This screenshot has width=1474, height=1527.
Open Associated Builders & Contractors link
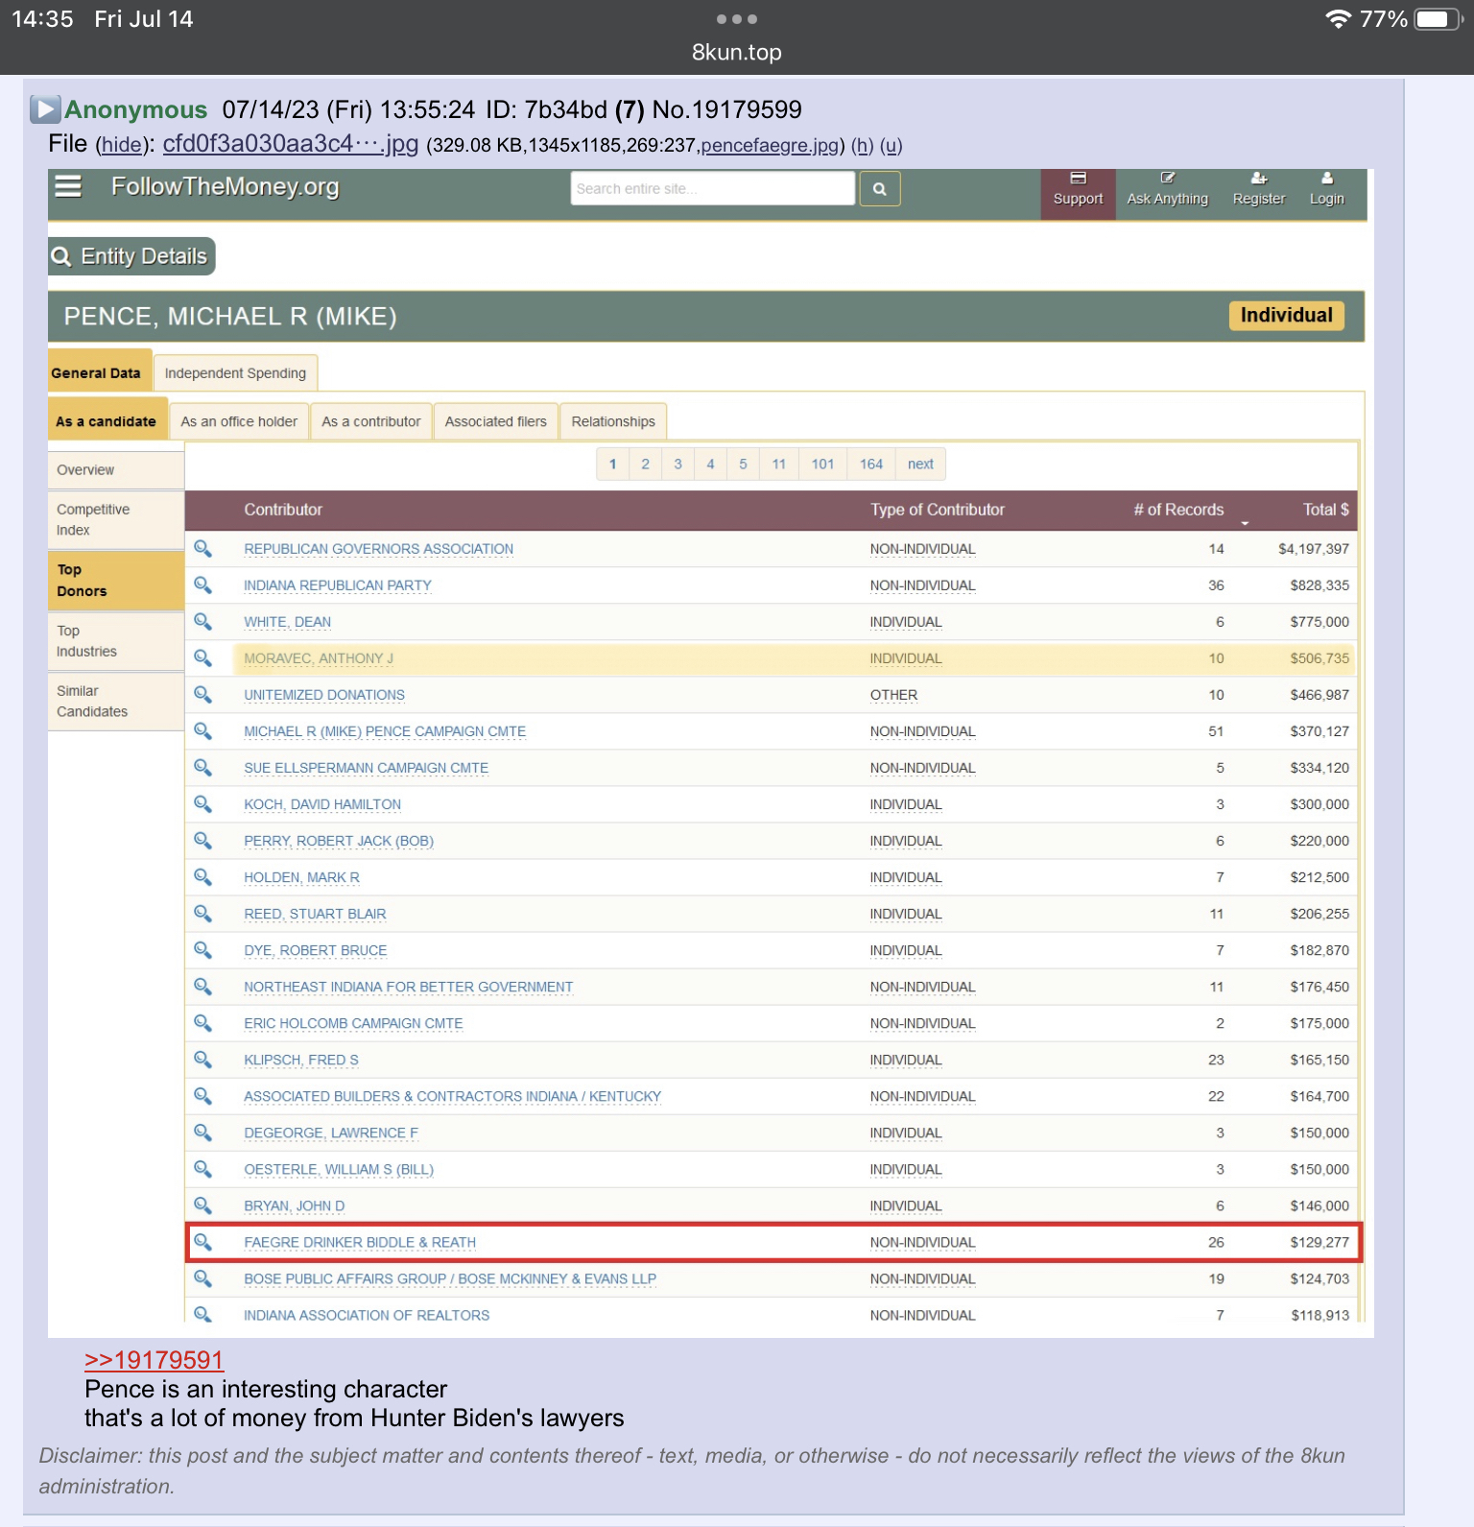pos(452,1096)
